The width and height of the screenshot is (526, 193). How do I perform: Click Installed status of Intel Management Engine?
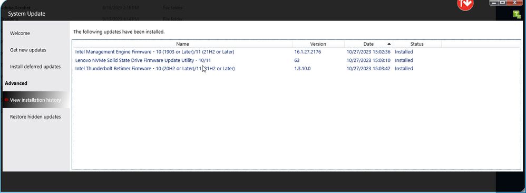404,52
